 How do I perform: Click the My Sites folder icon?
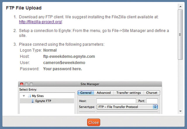point(29,96)
